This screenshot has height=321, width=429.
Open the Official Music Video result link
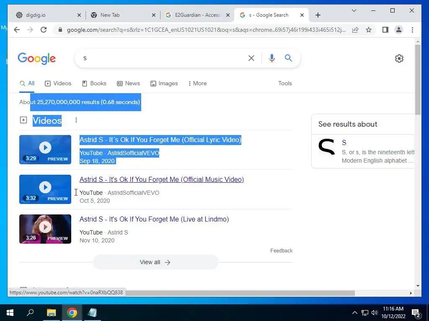click(x=162, y=180)
